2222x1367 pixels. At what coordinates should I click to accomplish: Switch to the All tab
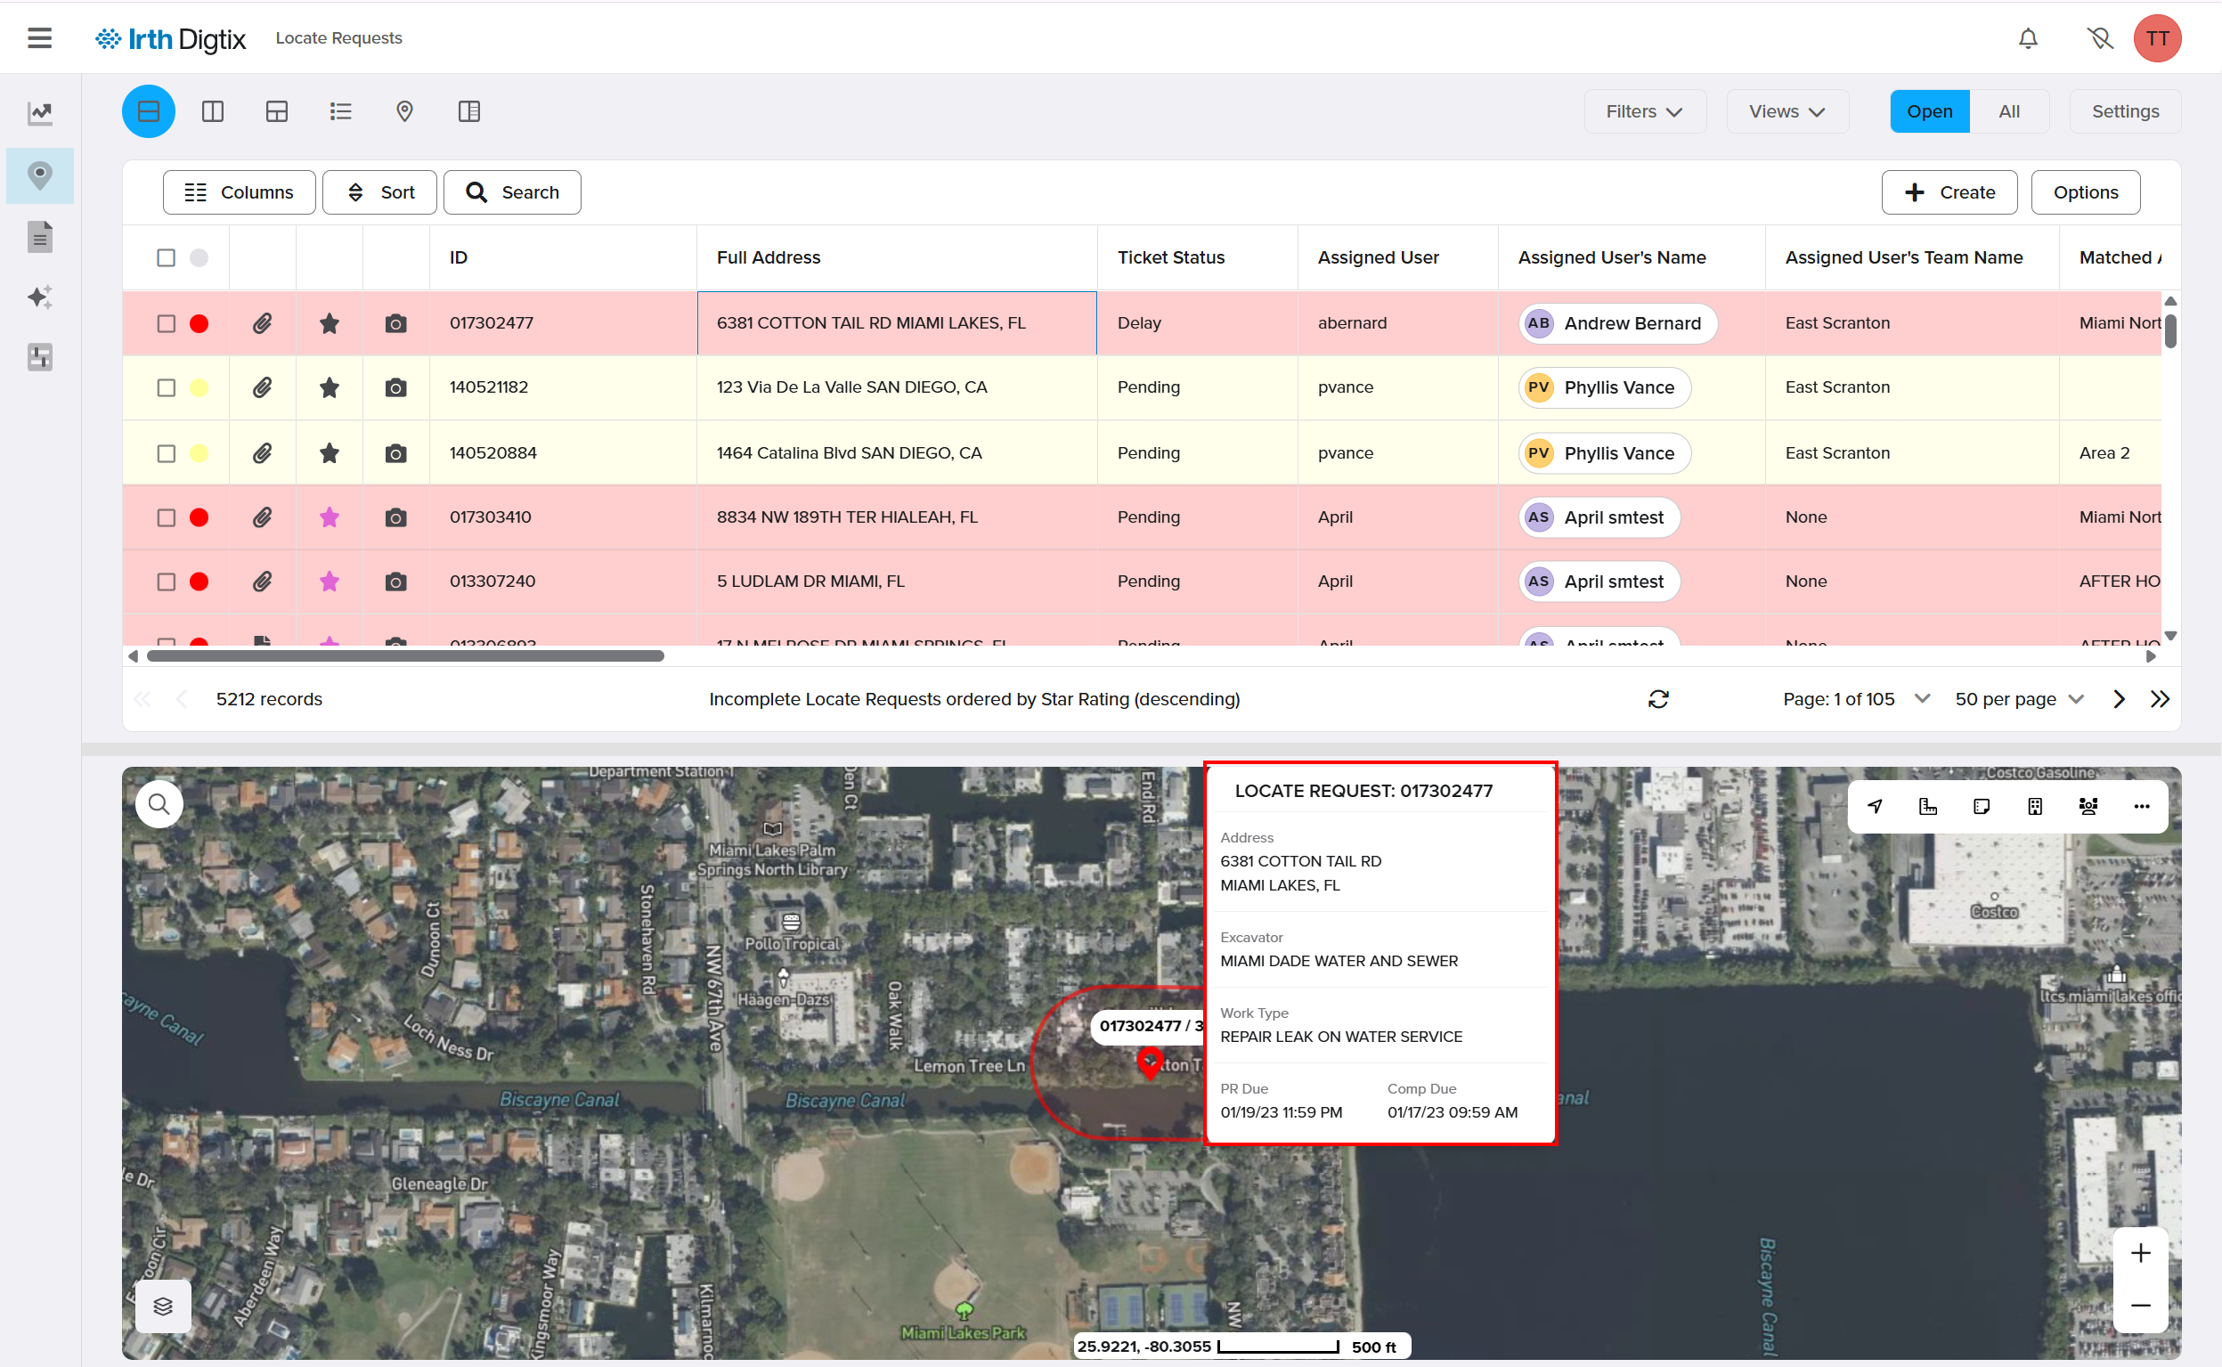(2008, 111)
